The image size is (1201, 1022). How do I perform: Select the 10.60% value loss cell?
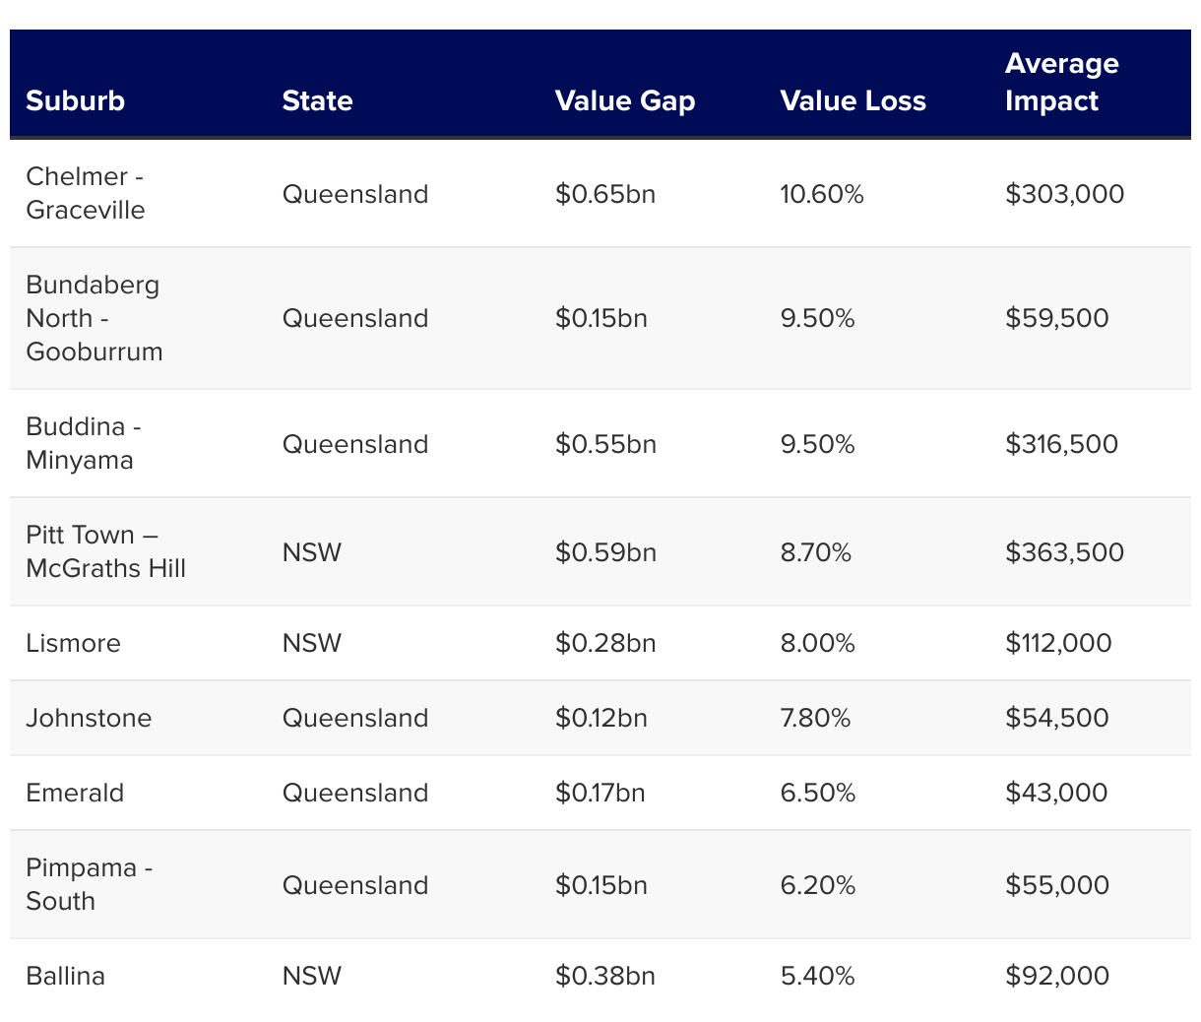coord(822,194)
